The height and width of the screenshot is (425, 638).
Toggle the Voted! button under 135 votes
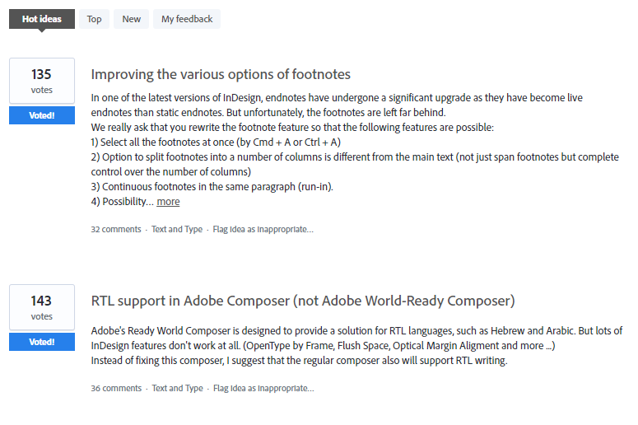42,115
